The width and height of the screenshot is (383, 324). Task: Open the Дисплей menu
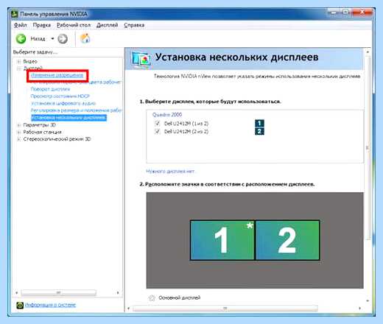tap(108, 25)
